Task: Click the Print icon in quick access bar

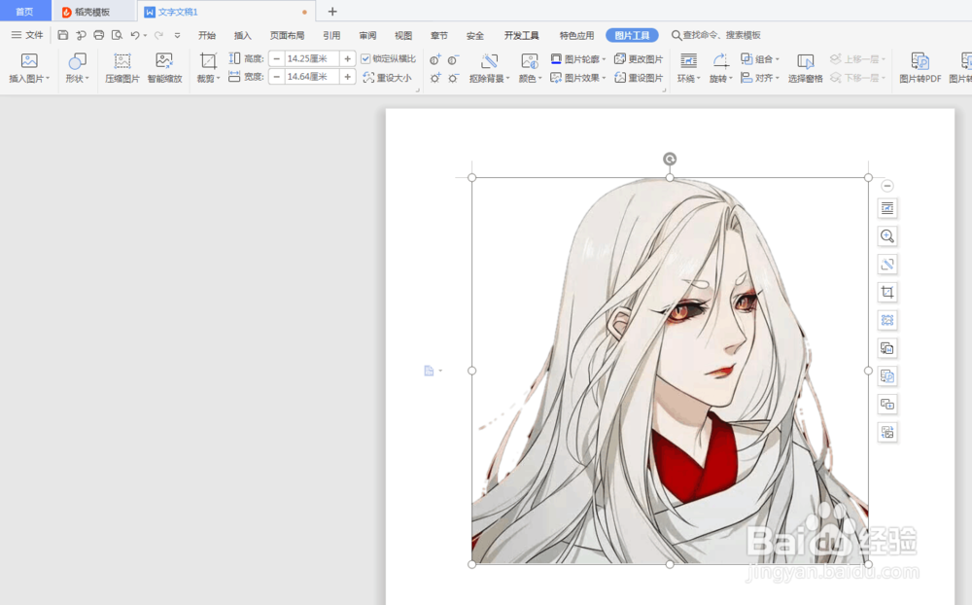Action: pos(98,35)
